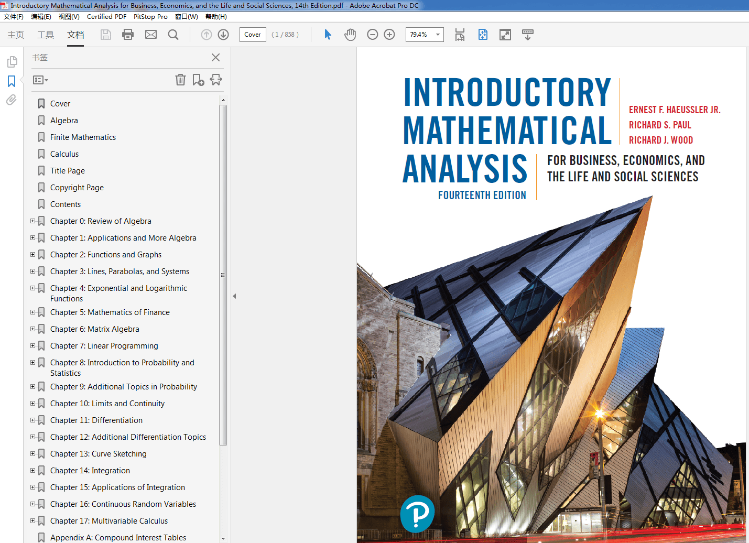Go to the Copyright Page bookmark
The width and height of the screenshot is (749, 543).
point(77,187)
